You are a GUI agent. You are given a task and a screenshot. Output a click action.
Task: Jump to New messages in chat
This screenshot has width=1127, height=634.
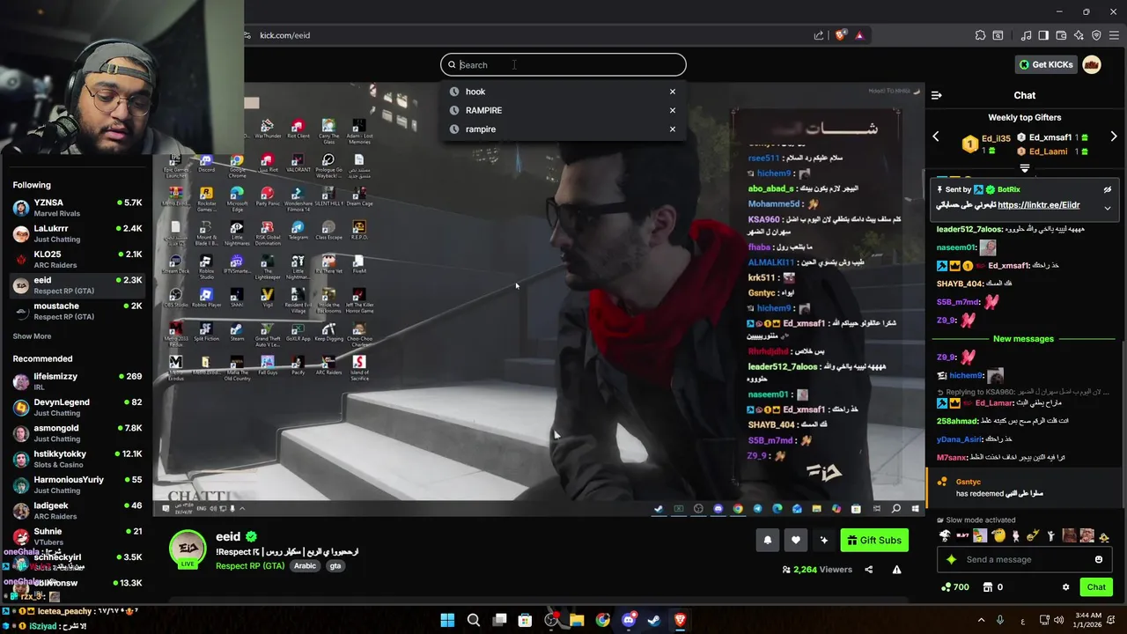[x=1023, y=339]
